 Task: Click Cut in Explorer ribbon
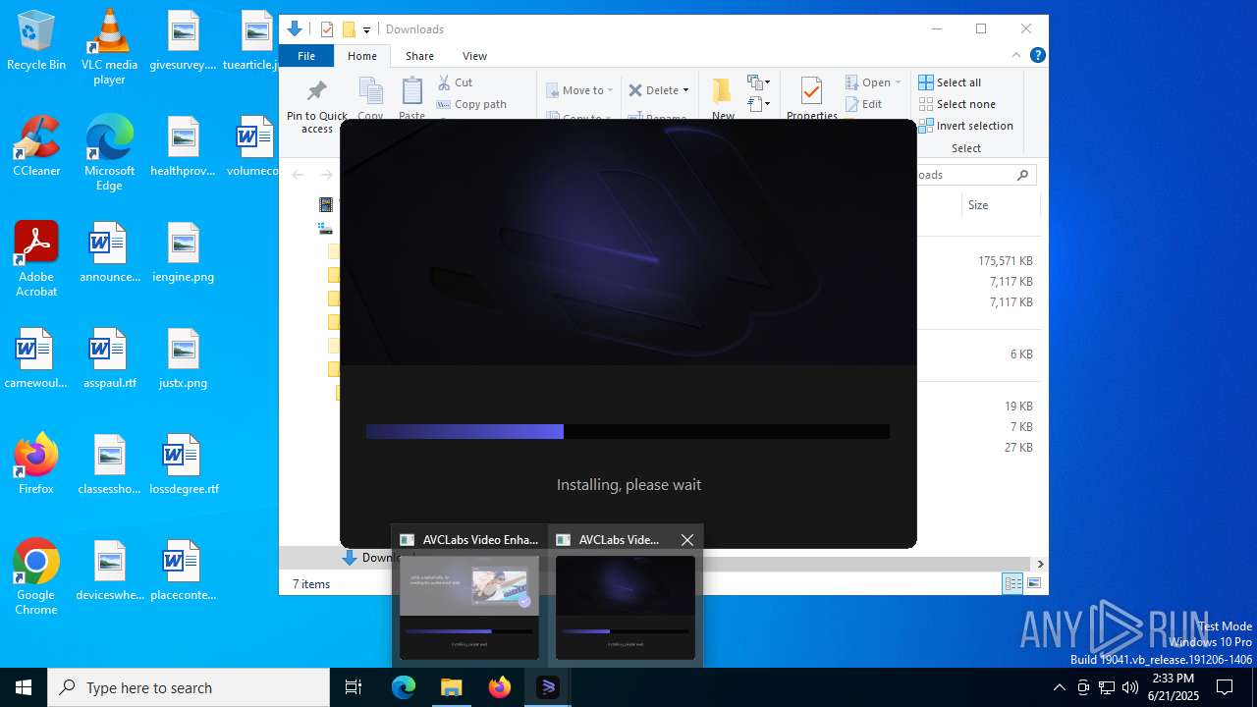(x=455, y=82)
